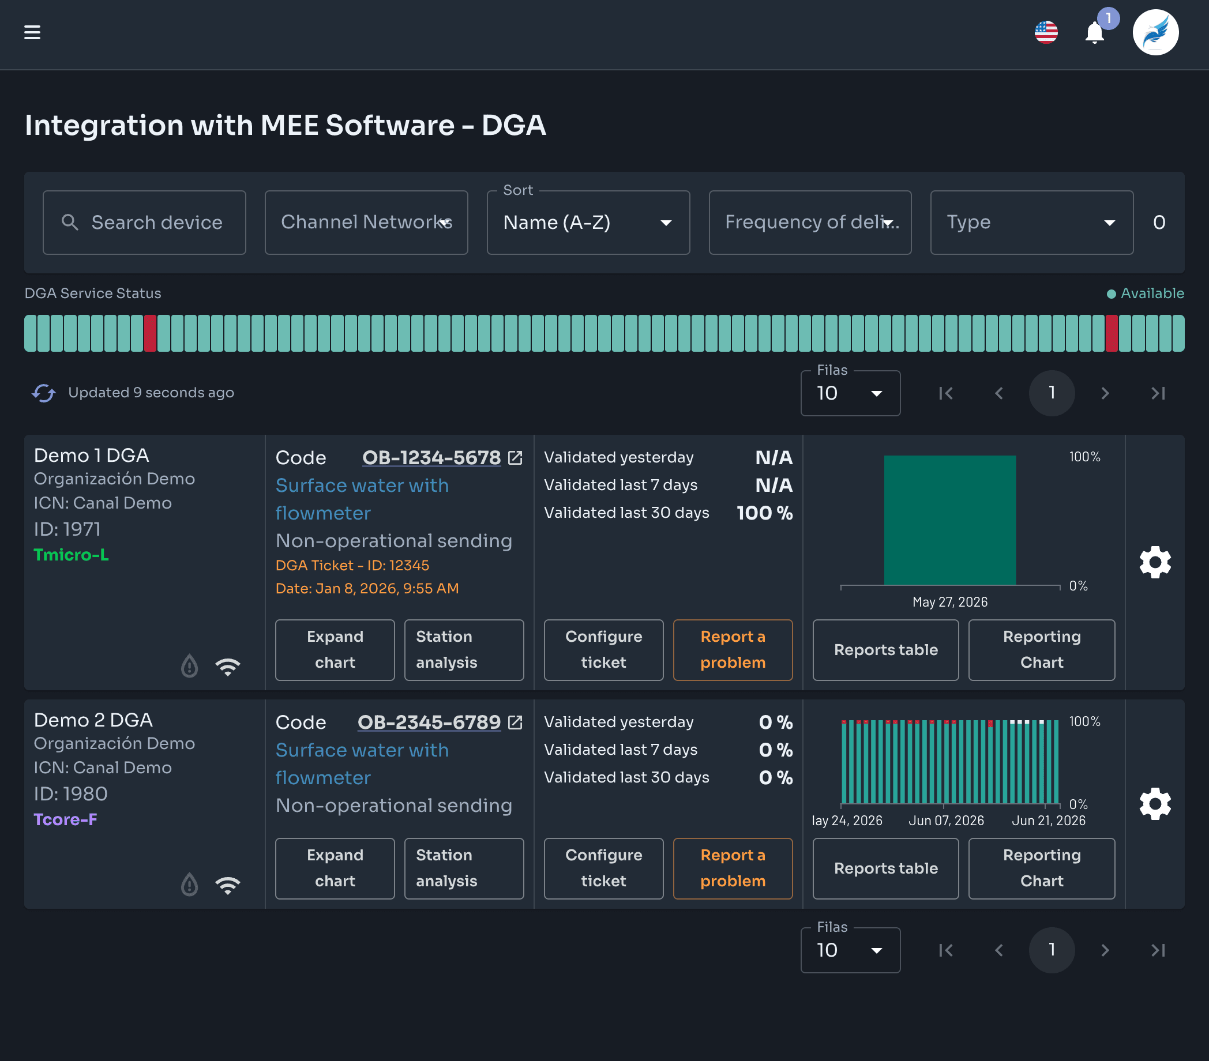Screen dimensions: 1209x1061
Task: Go to first page in top pagination
Action: 946,393
